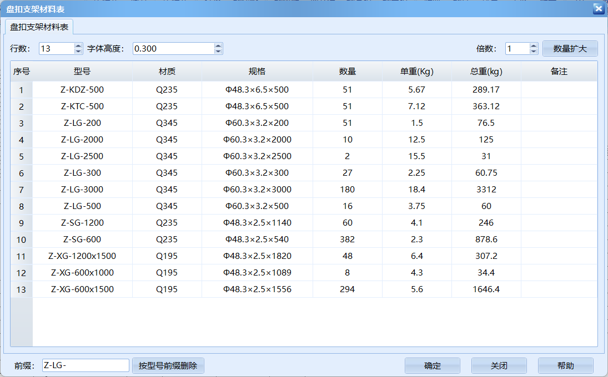Increase the 倍数 value with its up arrow
This screenshot has height=377, width=608.
[532, 45]
